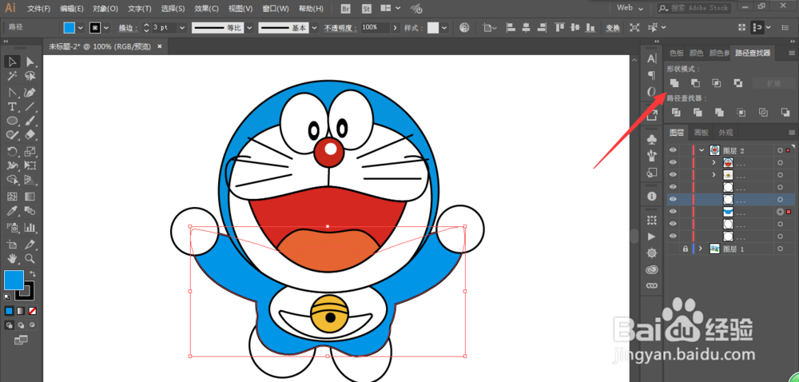Select the Type tool

12,106
